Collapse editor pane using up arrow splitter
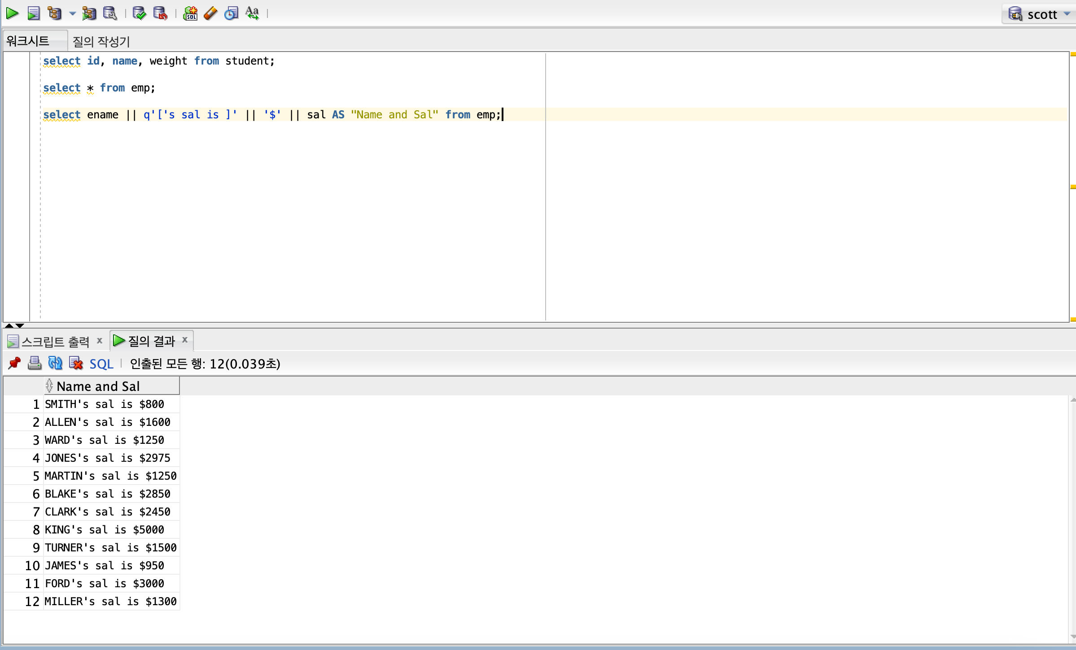Screen dimensions: 1076x650 (x=9, y=325)
